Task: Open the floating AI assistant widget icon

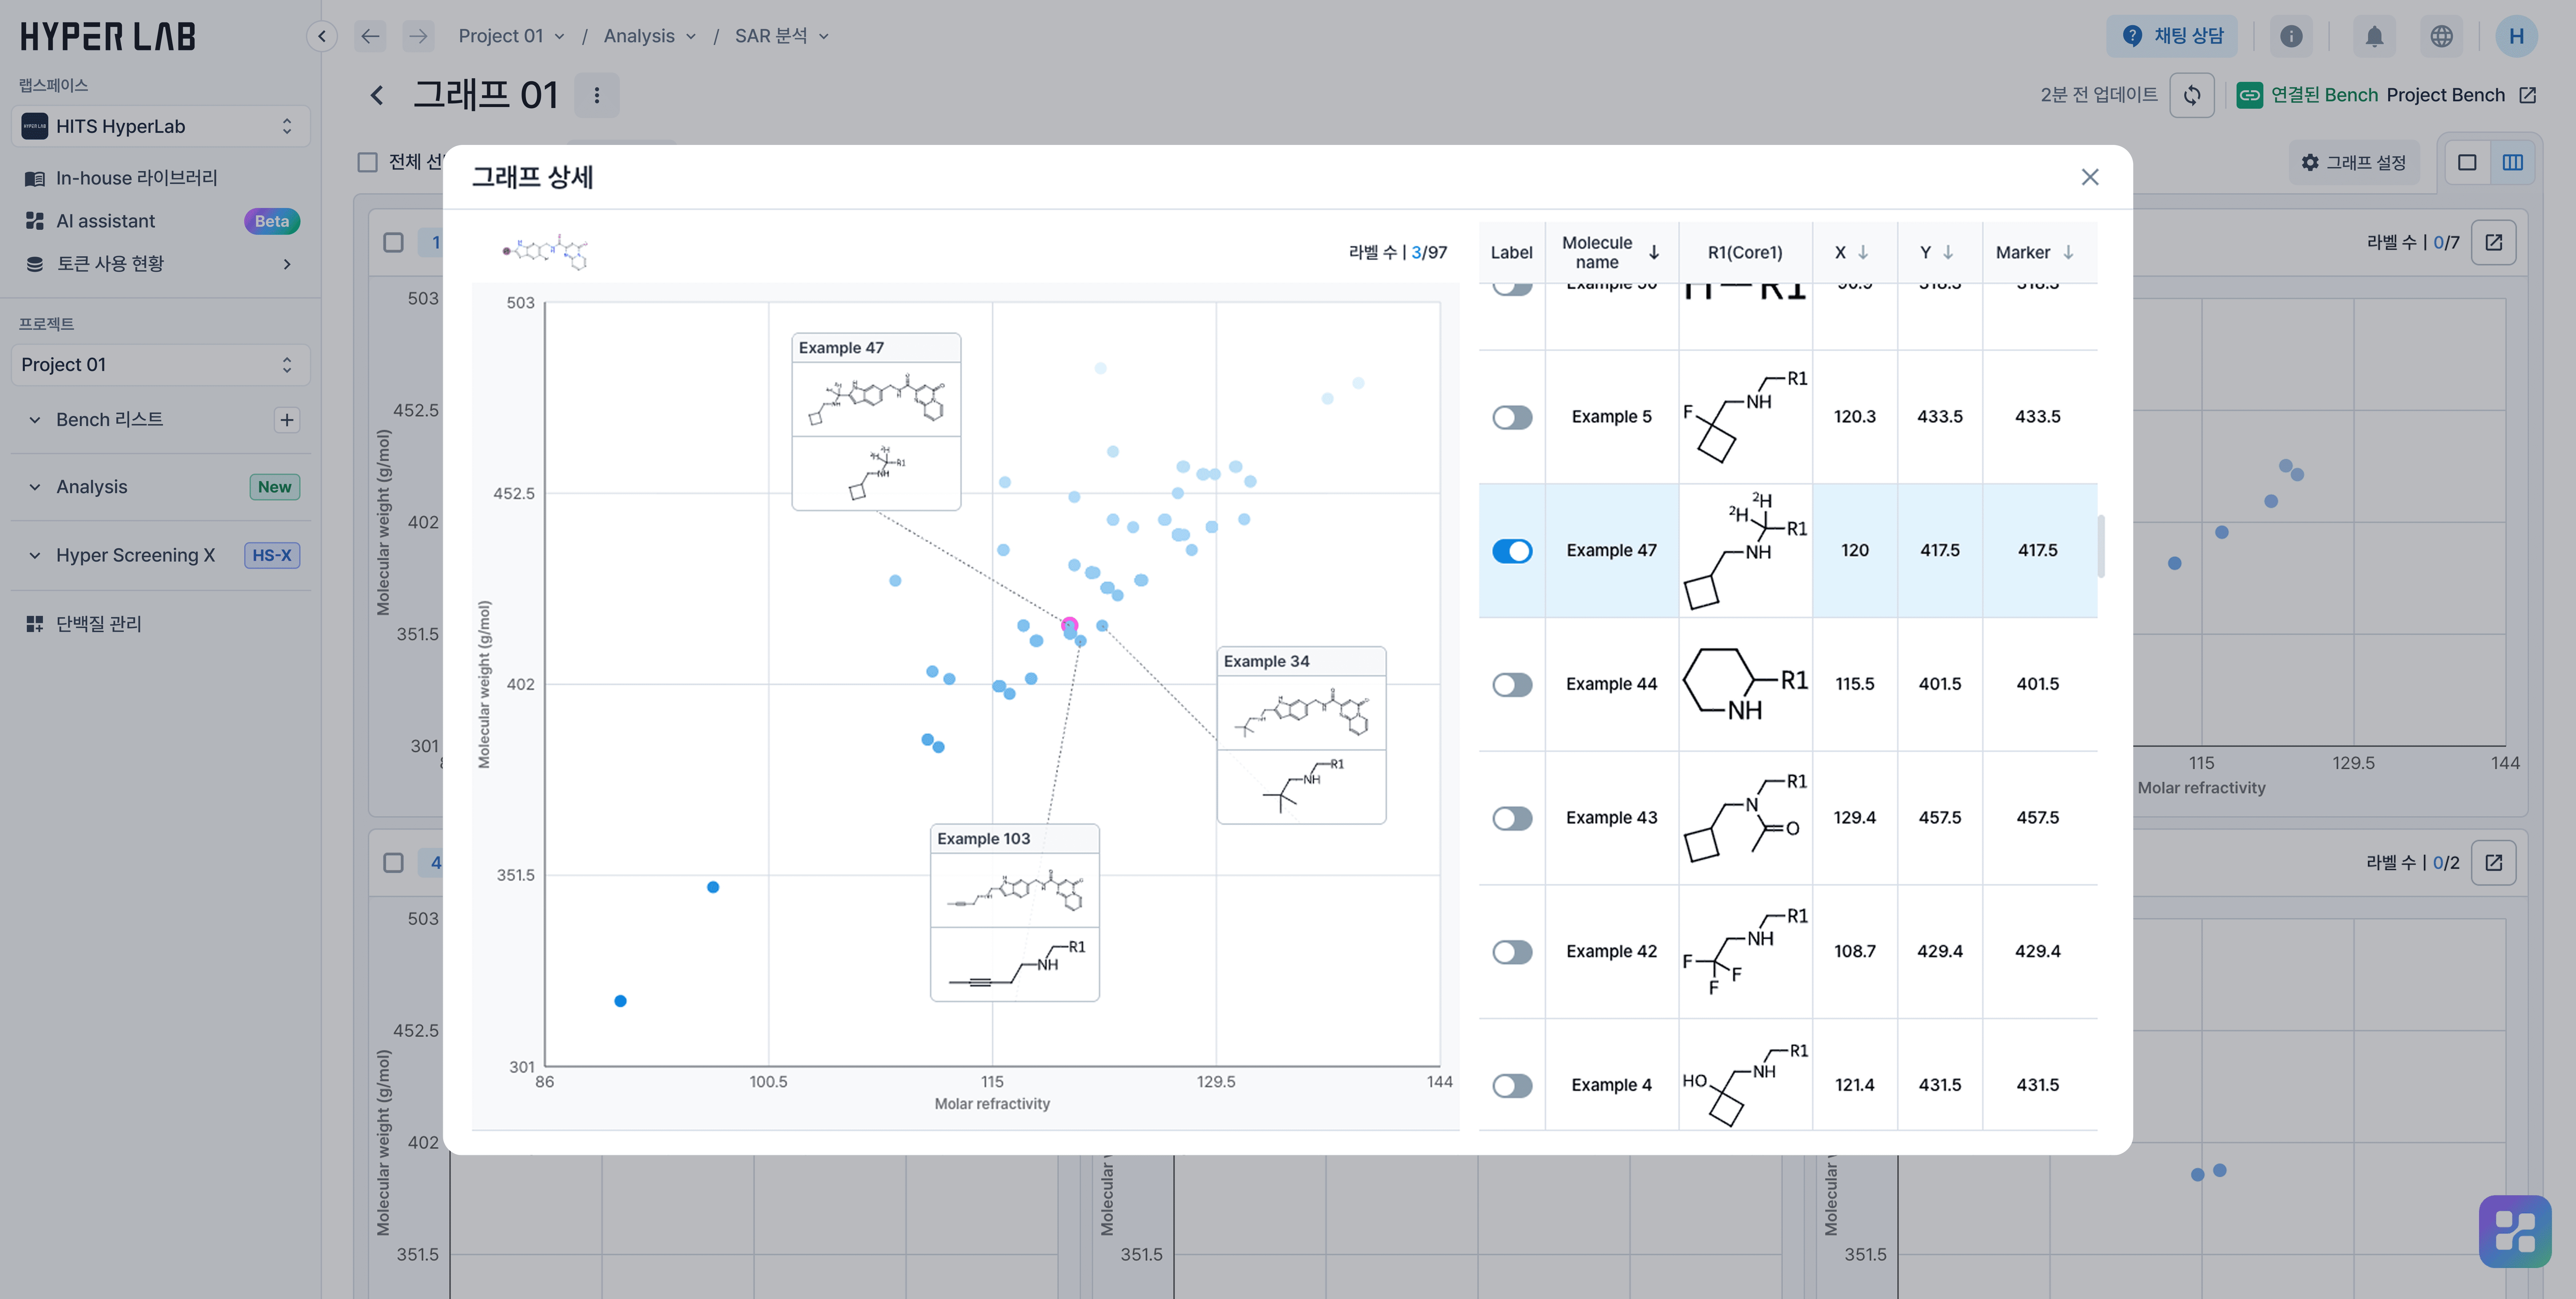Action: (x=2515, y=1231)
